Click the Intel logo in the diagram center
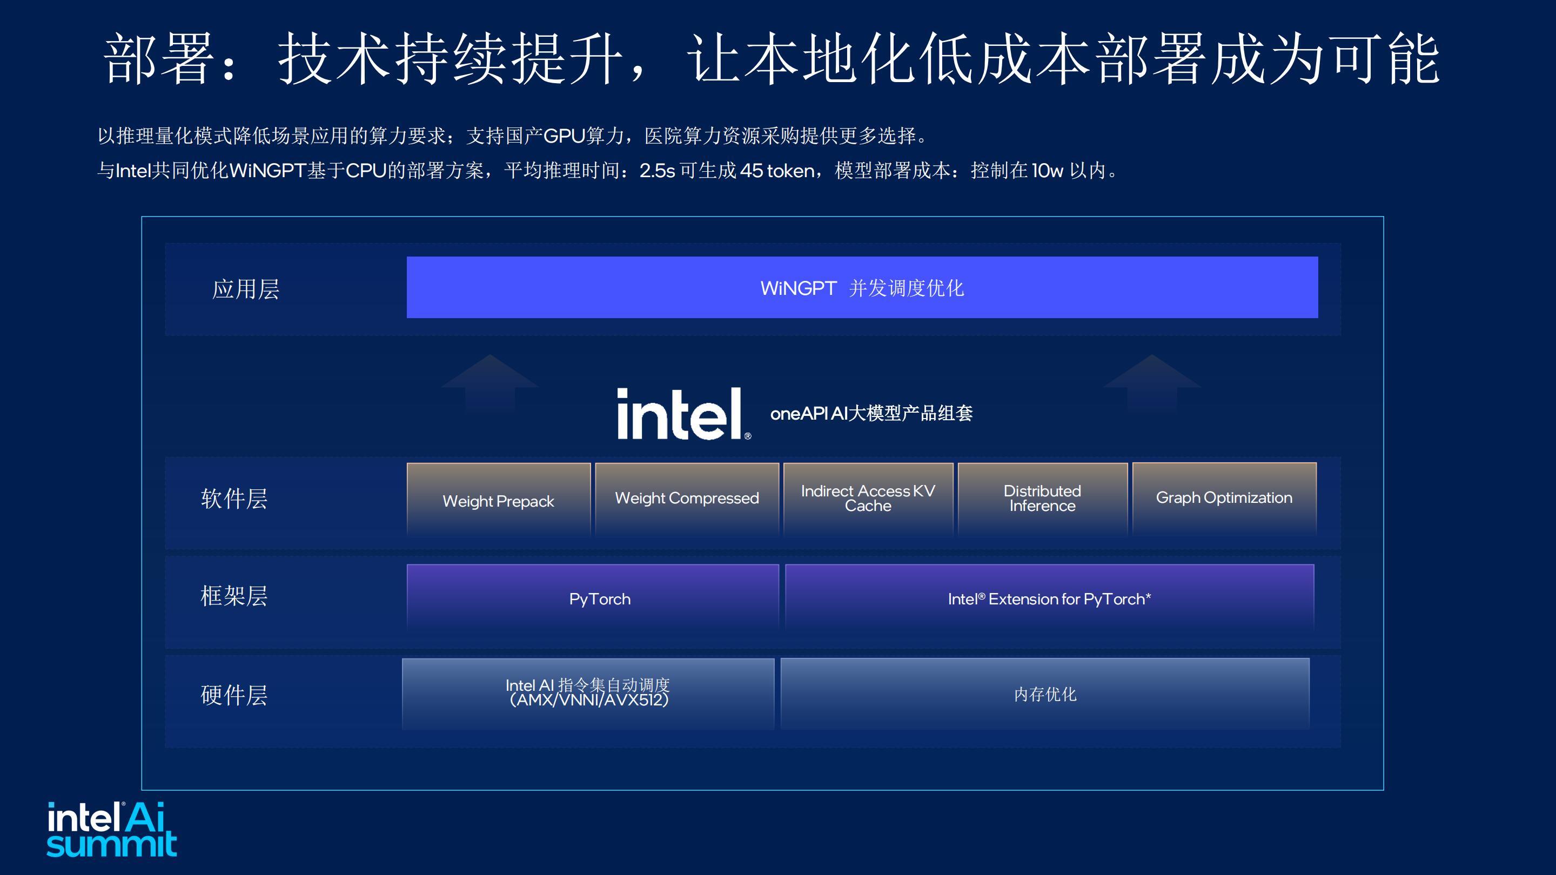The image size is (1556, 875). coord(683,414)
